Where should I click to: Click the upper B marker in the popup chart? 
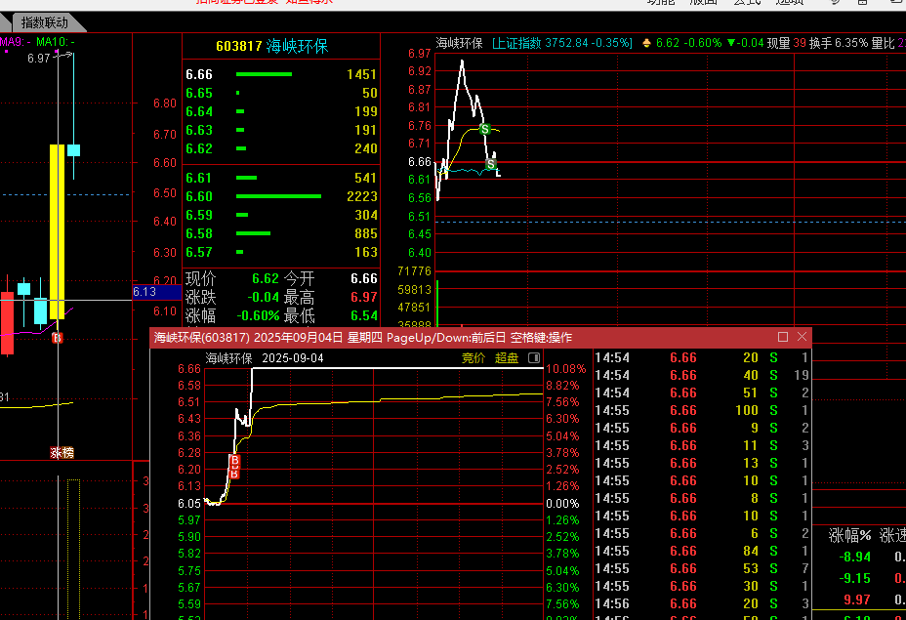tap(234, 461)
